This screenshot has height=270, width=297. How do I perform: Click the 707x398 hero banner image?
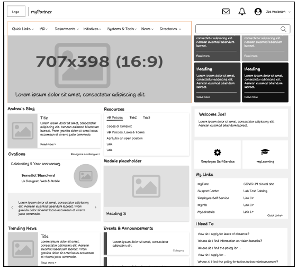click(100, 69)
